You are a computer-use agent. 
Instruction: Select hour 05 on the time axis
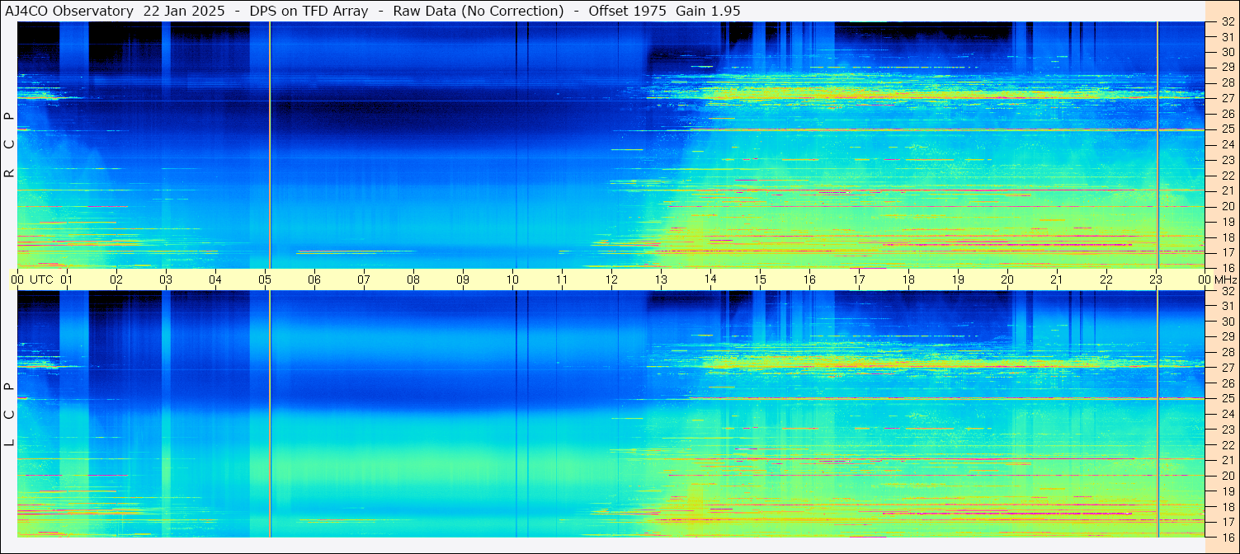pyautogui.click(x=265, y=279)
